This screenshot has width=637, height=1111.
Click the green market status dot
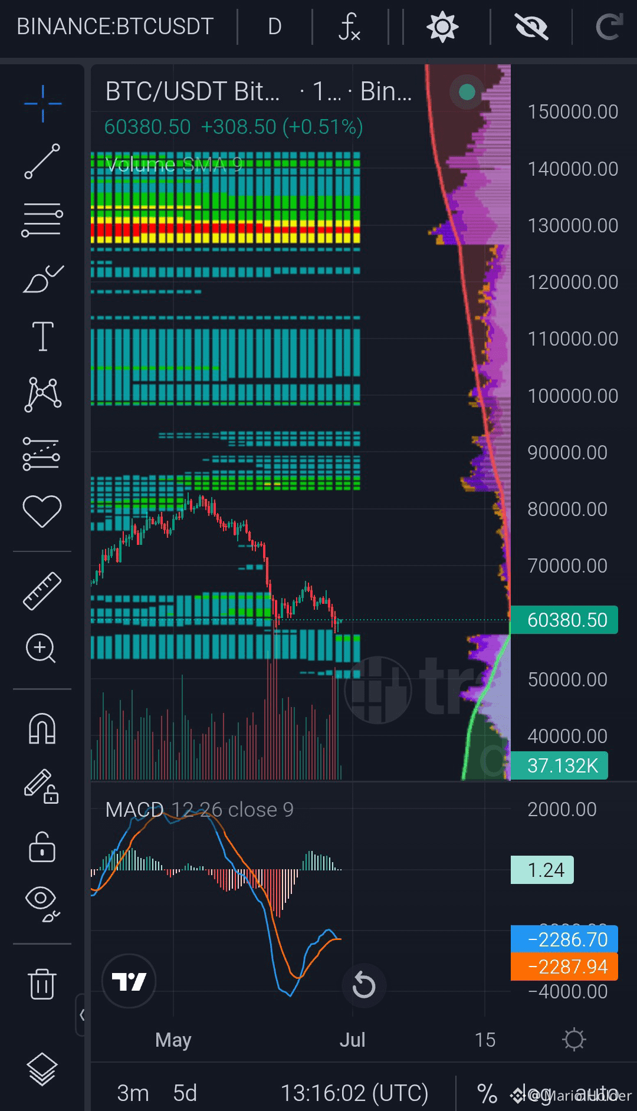pos(467,91)
